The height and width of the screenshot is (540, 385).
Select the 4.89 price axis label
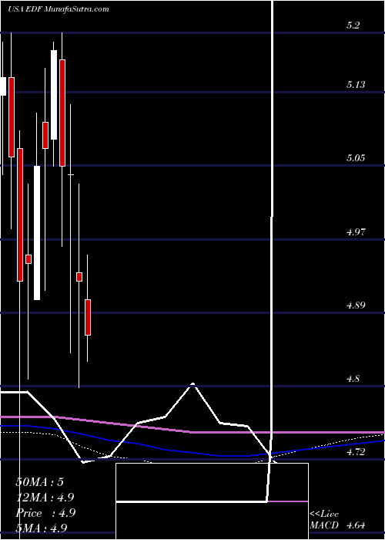tap(356, 305)
